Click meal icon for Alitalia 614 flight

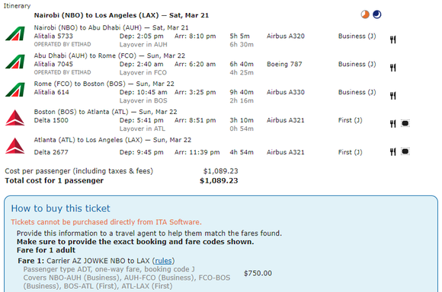tap(393, 96)
